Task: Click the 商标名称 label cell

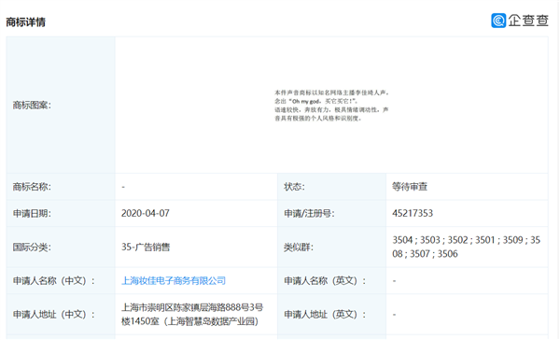Action: pos(61,187)
